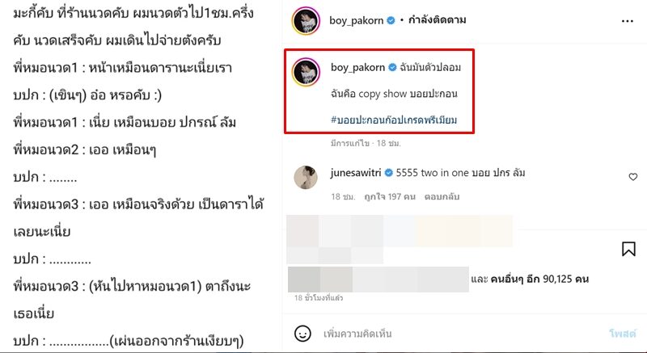Click the โพสต์ post button

622,334
